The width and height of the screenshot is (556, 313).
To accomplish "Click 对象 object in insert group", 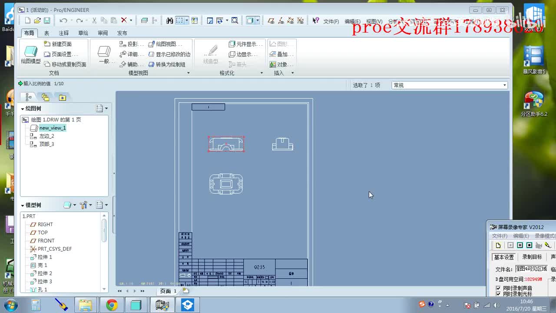I will tap(281, 64).
